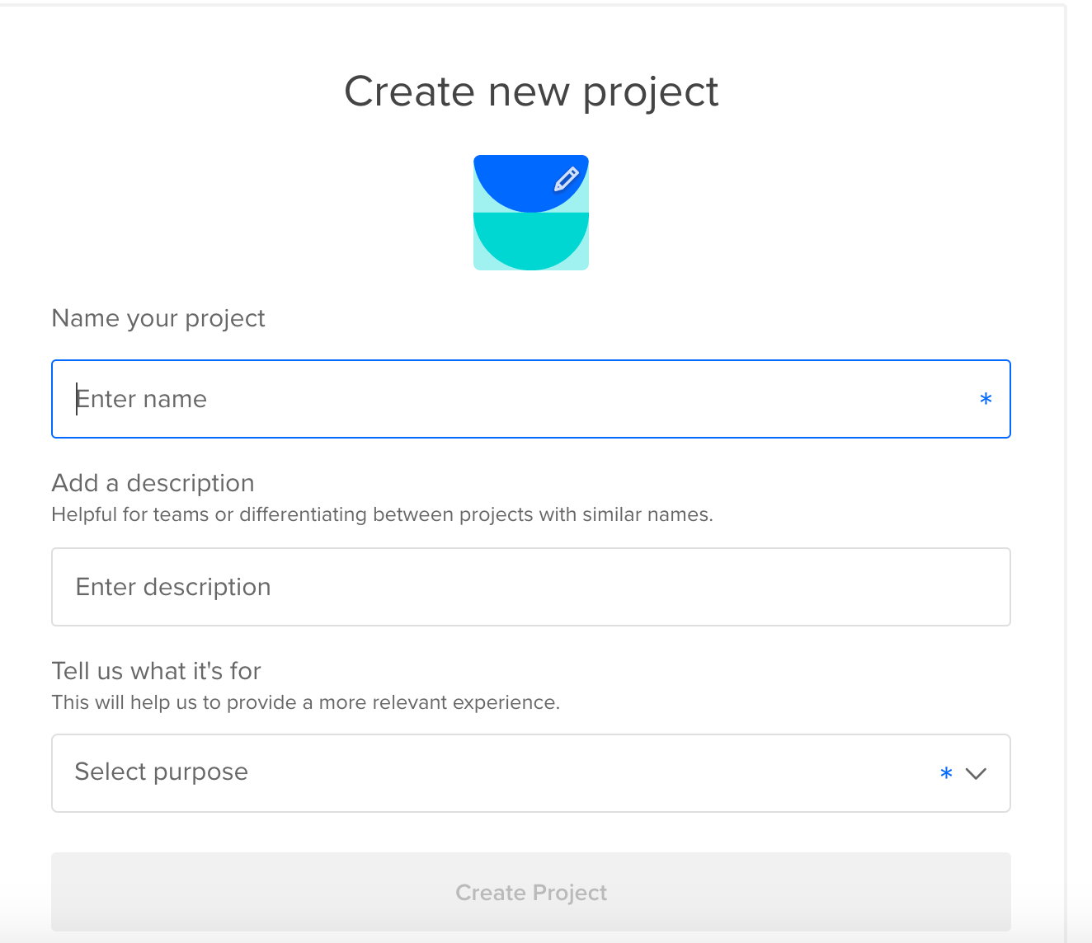Click the required asterisk in the purpose dropdown

(946, 773)
